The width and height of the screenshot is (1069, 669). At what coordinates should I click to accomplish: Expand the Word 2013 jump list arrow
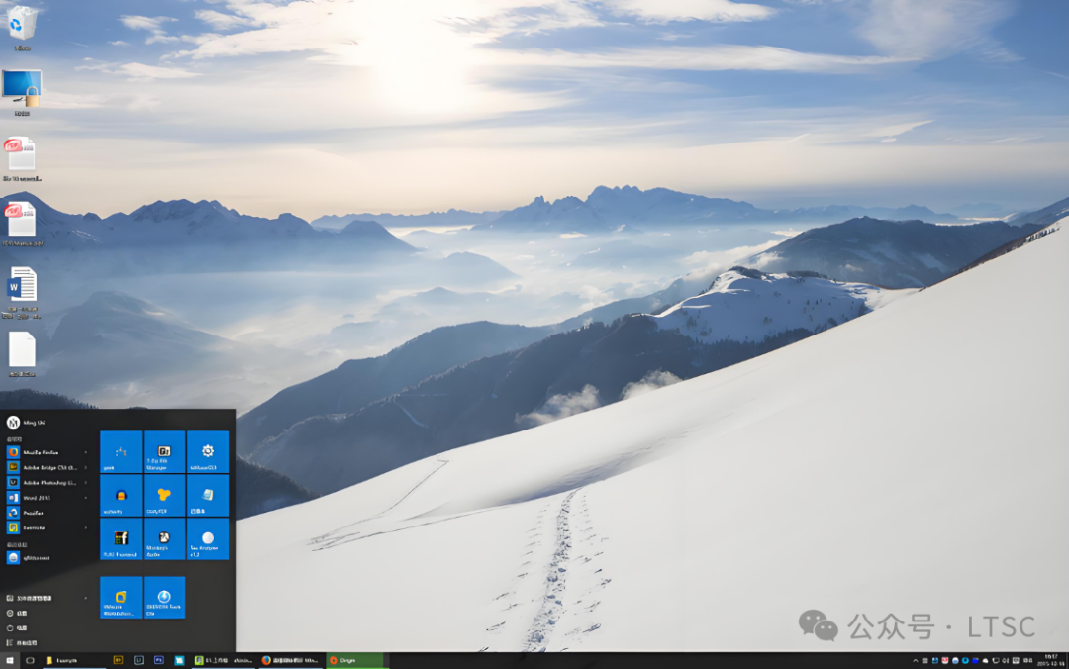[x=86, y=497]
